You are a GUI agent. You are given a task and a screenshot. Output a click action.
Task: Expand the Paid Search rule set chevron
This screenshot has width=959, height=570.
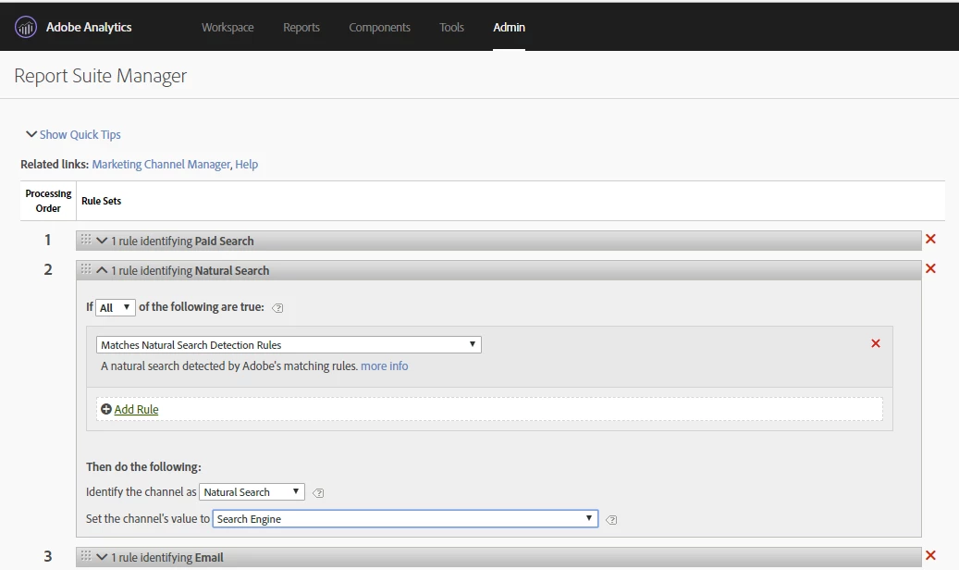coord(102,241)
